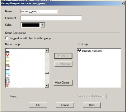Select the light gray host icon with purple corner
The width and height of the screenshot is (126, 112).
tap(7, 76)
